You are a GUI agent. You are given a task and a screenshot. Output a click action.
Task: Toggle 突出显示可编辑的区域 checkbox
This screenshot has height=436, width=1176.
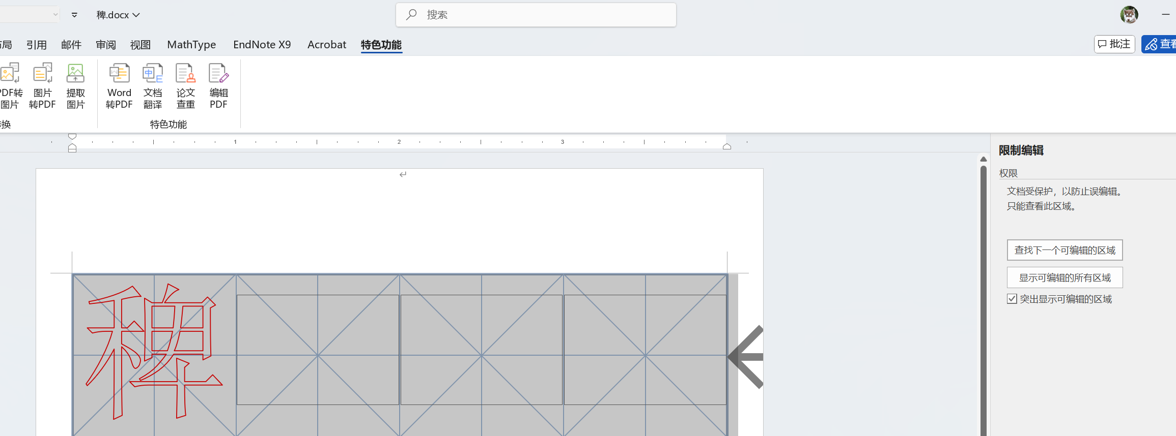[x=1012, y=299]
